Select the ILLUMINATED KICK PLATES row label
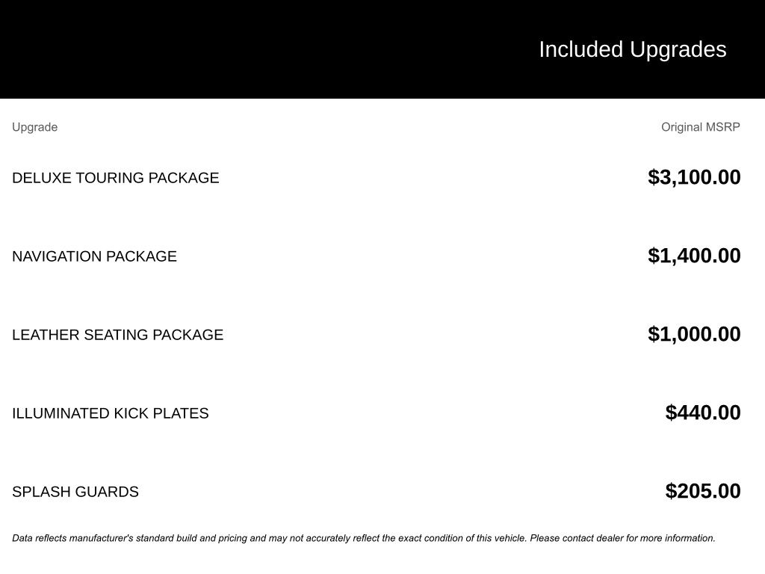Screen dimensions: 765x574 [x=110, y=413]
